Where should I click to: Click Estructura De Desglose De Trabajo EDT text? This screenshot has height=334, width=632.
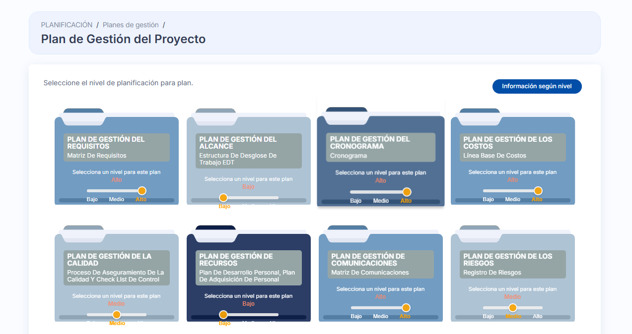click(x=238, y=159)
